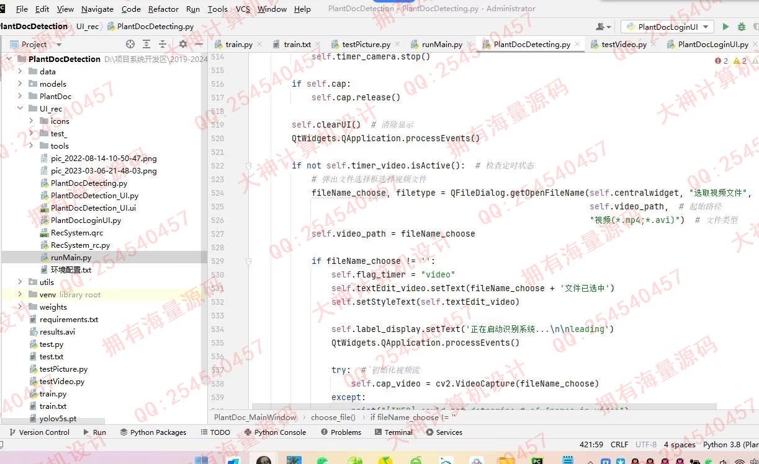The width and height of the screenshot is (759, 464).
Task: Run the PlantDocLoginUI configuration with green play icon
Action: 725,27
